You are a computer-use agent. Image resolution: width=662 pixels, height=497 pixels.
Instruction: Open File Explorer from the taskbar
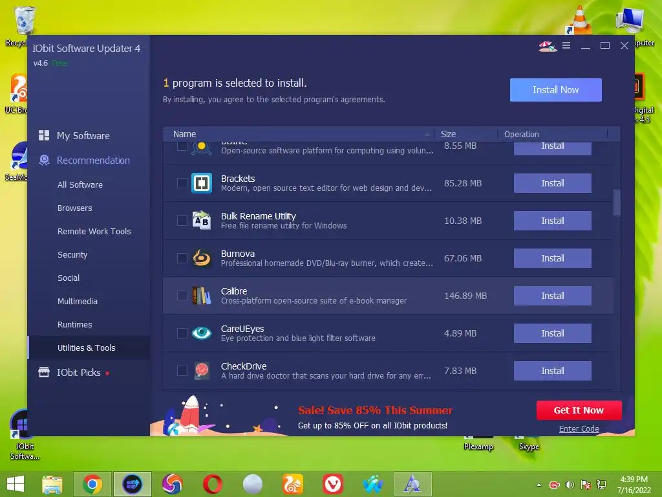[x=52, y=484]
